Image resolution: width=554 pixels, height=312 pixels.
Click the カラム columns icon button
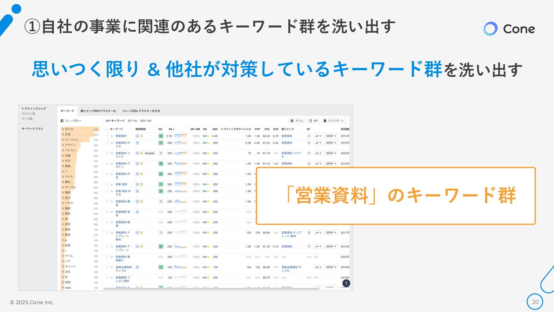coord(297,121)
